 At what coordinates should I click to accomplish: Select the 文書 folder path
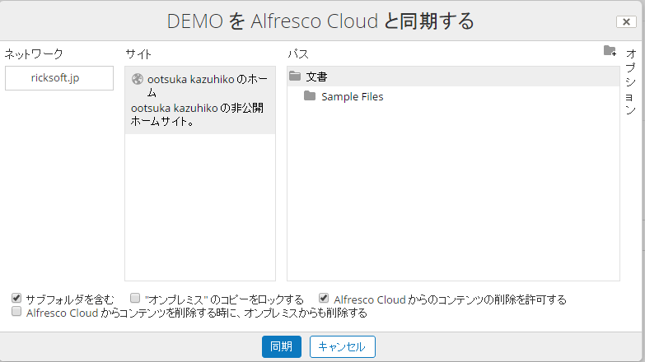[x=453, y=77]
